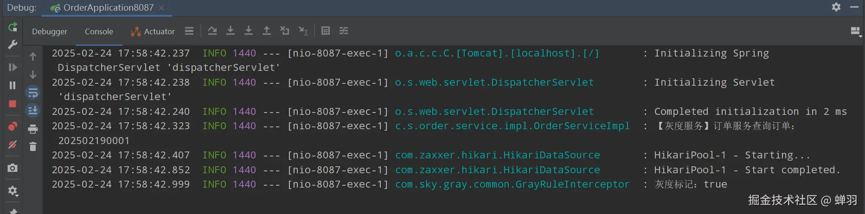Switch to the Actuator tab

pos(153,31)
